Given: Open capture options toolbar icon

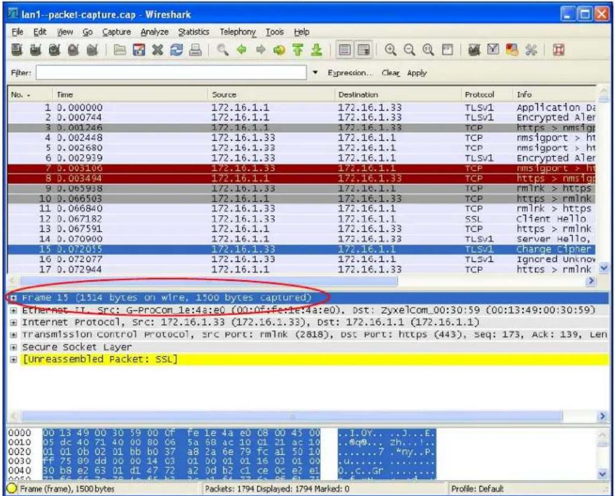Looking at the screenshot, I should pos(36,50).
